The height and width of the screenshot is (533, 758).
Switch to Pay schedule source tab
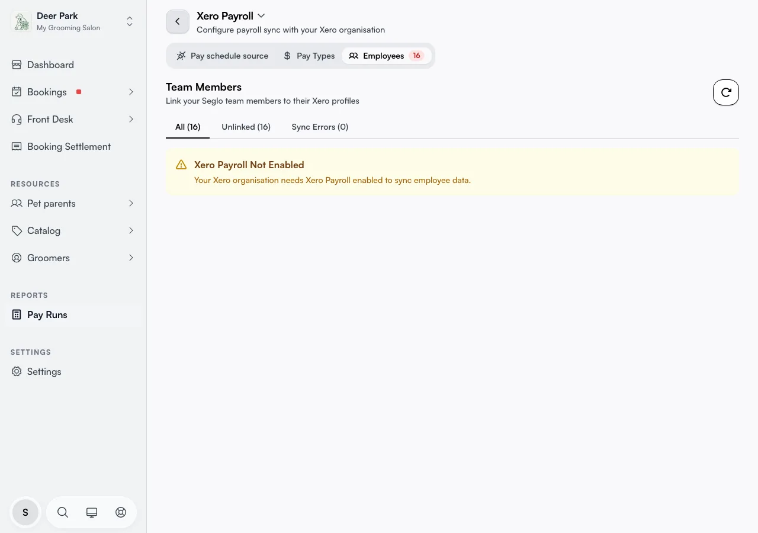click(x=222, y=56)
